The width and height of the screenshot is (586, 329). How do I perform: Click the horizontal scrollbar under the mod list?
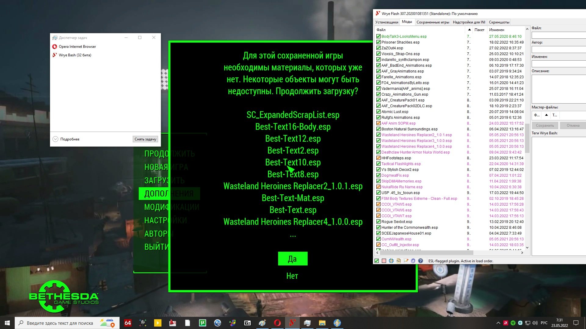point(427,253)
